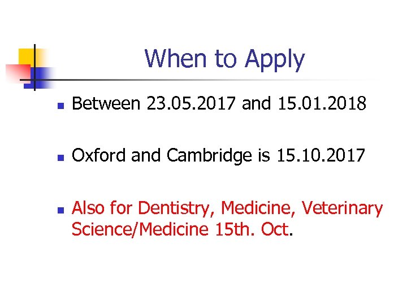Screen dimensions: 407x305
Task: Click the red word "Veterinary"
Action: [342, 209]
